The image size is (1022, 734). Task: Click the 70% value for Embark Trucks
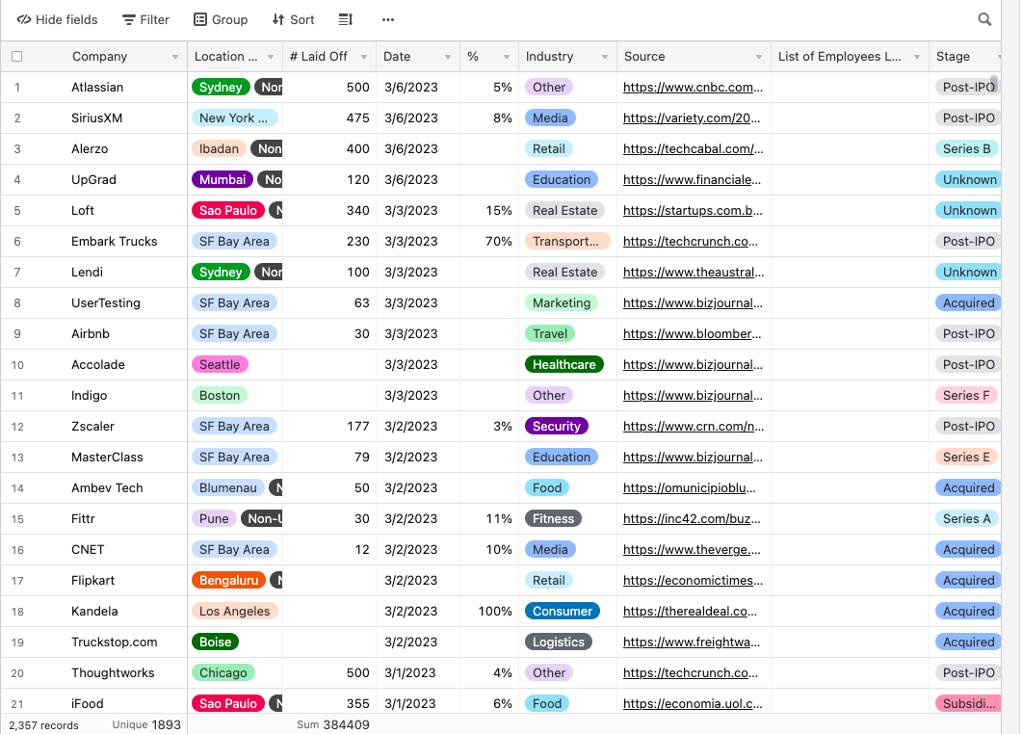[x=499, y=242]
